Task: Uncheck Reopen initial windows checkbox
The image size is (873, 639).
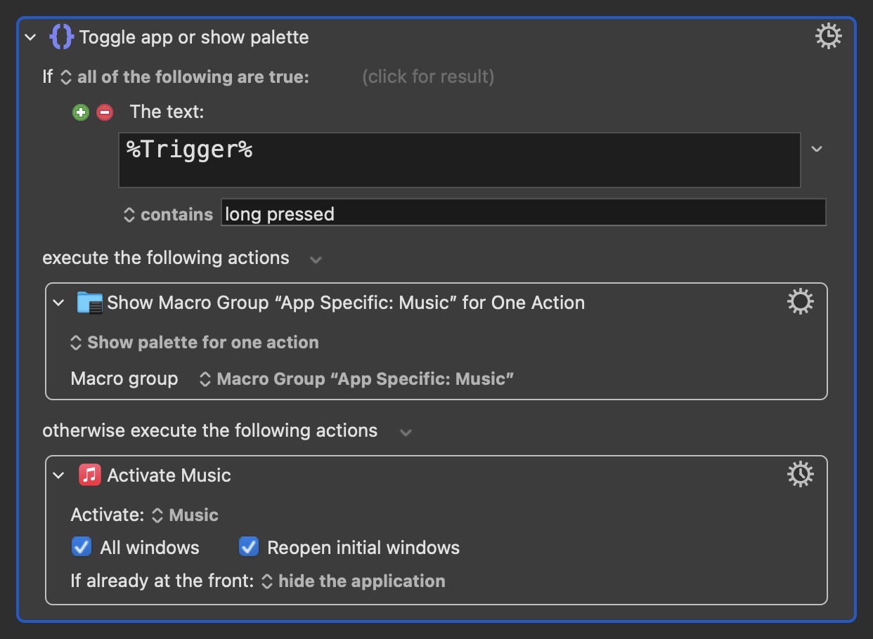Action: [249, 547]
